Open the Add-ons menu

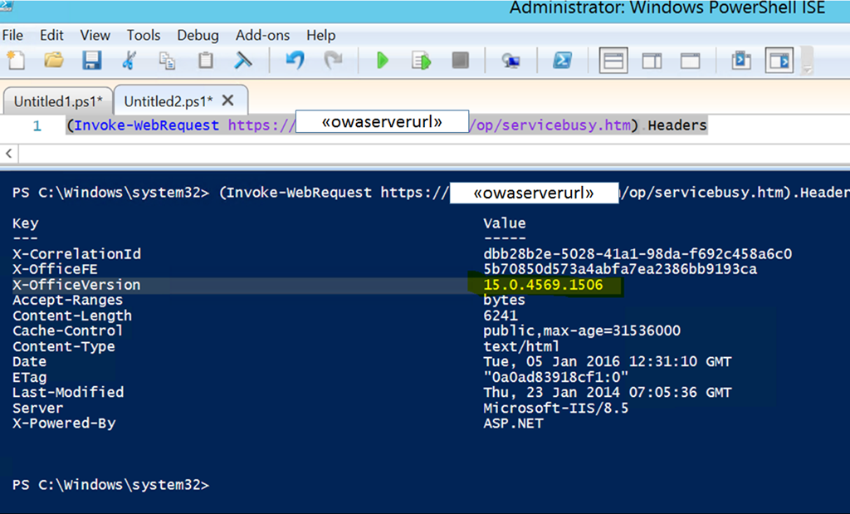click(x=262, y=35)
